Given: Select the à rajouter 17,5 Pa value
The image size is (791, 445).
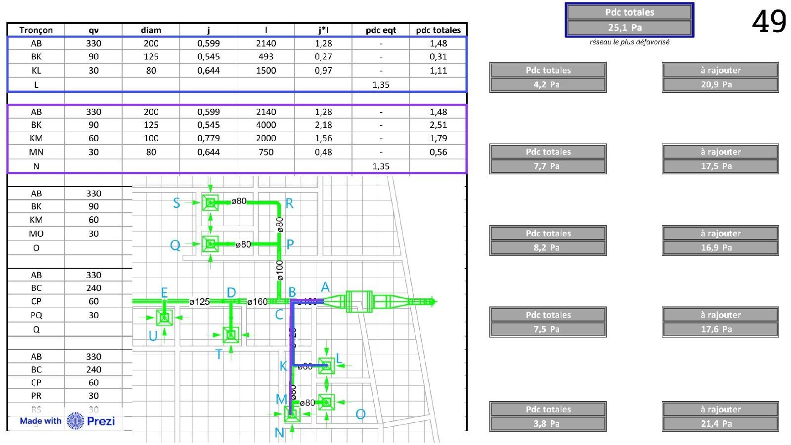Looking at the screenshot, I should (x=720, y=166).
